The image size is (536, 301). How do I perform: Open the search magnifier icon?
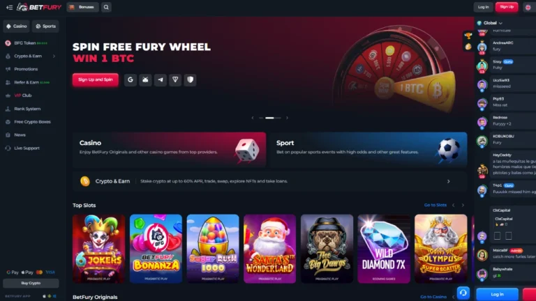(x=106, y=7)
